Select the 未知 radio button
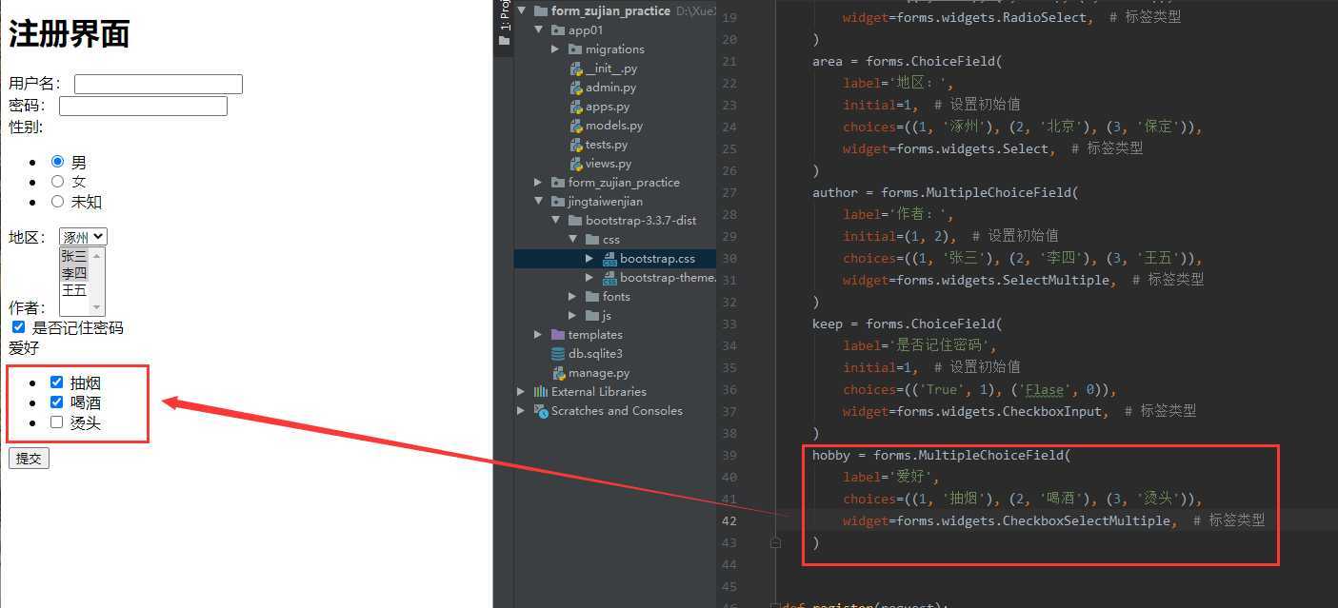The height and width of the screenshot is (608, 1338). 57,201
